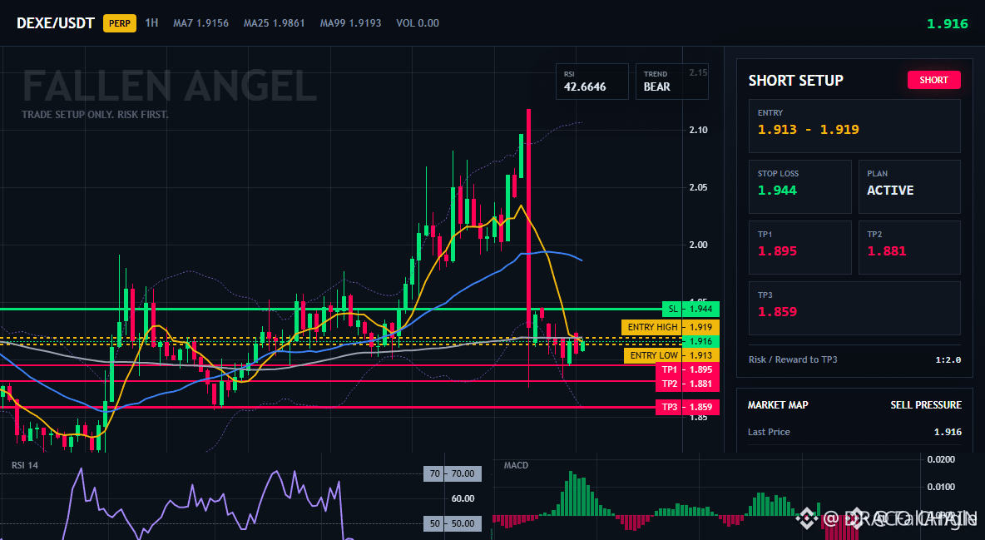
Task: Select the 1H timeframe label
Action: pyautogui.click(x=151, y=22)
